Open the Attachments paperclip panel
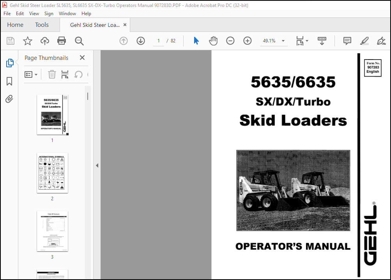391x280 pixels. [9, 99]
